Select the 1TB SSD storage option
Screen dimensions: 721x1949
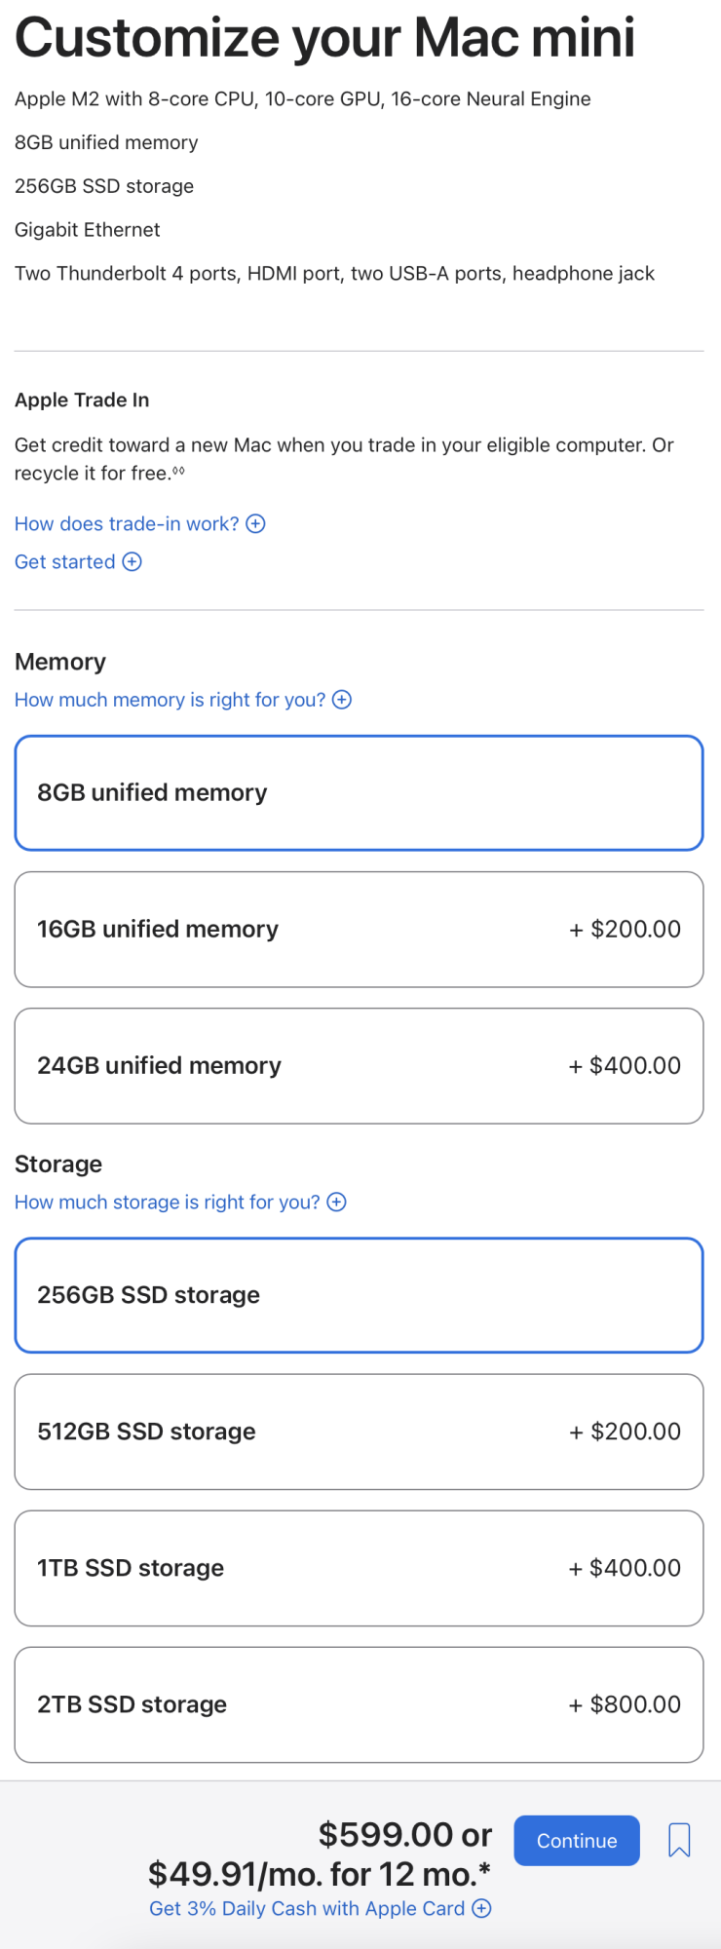tap(359, 1568)
